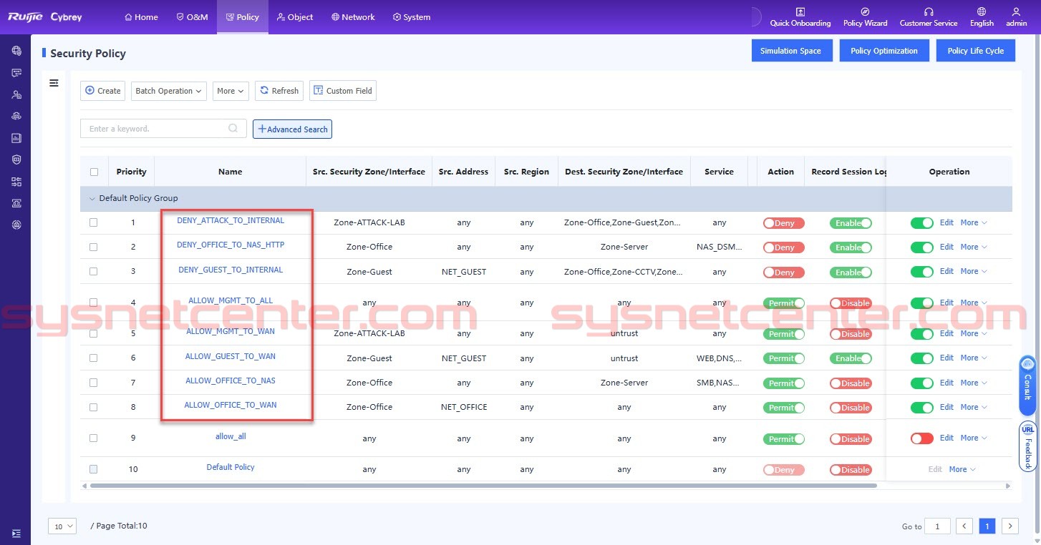Image resolution: width=1041 pixels, height=545 pixels.
Task: Enable the allow_all policy status switch
Action: (x=922, y=438)
